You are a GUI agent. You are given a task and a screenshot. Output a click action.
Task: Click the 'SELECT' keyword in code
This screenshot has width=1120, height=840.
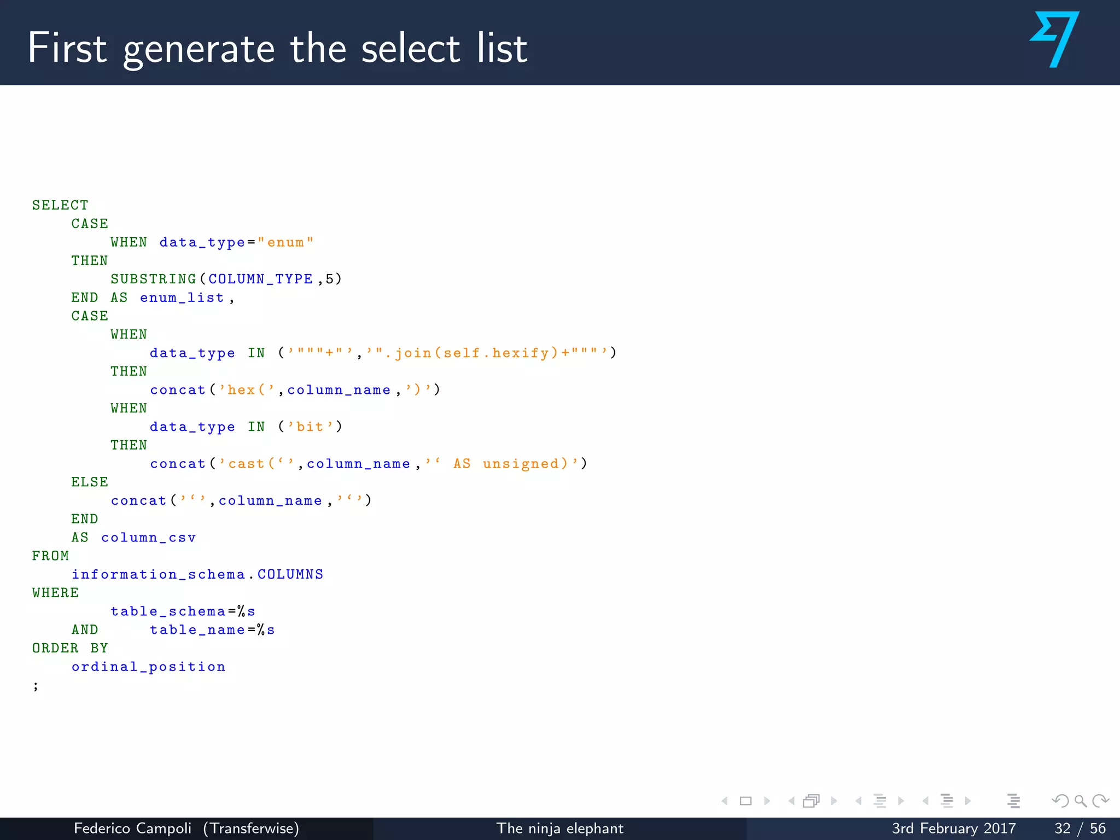coord(60,205)
